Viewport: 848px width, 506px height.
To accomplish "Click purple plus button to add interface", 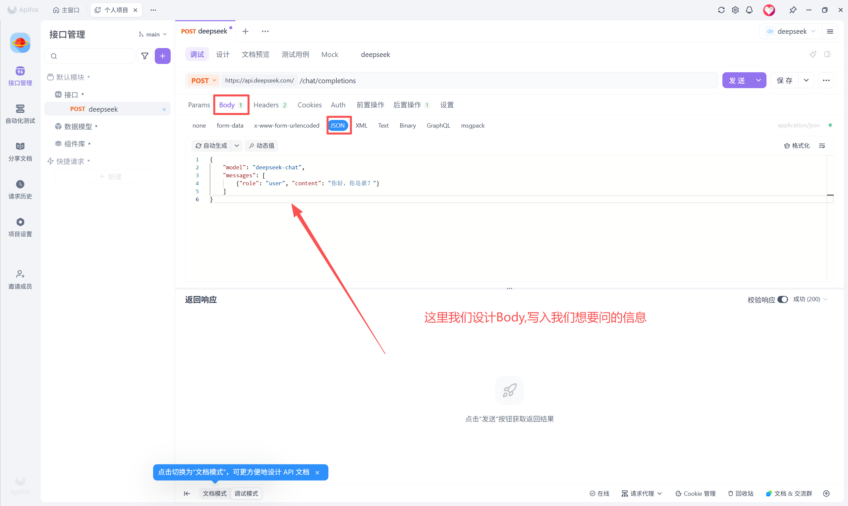I will tap(163, 56).
